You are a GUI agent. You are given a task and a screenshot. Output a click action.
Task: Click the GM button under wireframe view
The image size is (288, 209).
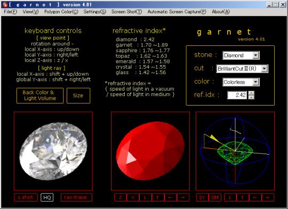(215, 197)
